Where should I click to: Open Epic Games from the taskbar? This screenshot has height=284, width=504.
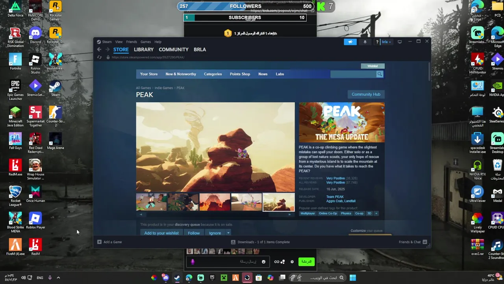pos(212,278)
